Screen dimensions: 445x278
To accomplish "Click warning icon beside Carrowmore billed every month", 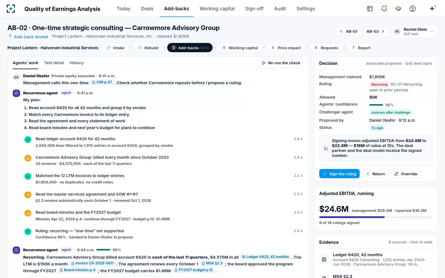I will click(x=28, y=158).
